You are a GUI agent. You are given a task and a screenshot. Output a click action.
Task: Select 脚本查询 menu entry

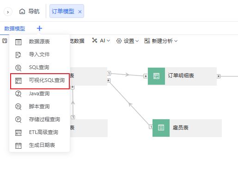click(x=39, y=106)
